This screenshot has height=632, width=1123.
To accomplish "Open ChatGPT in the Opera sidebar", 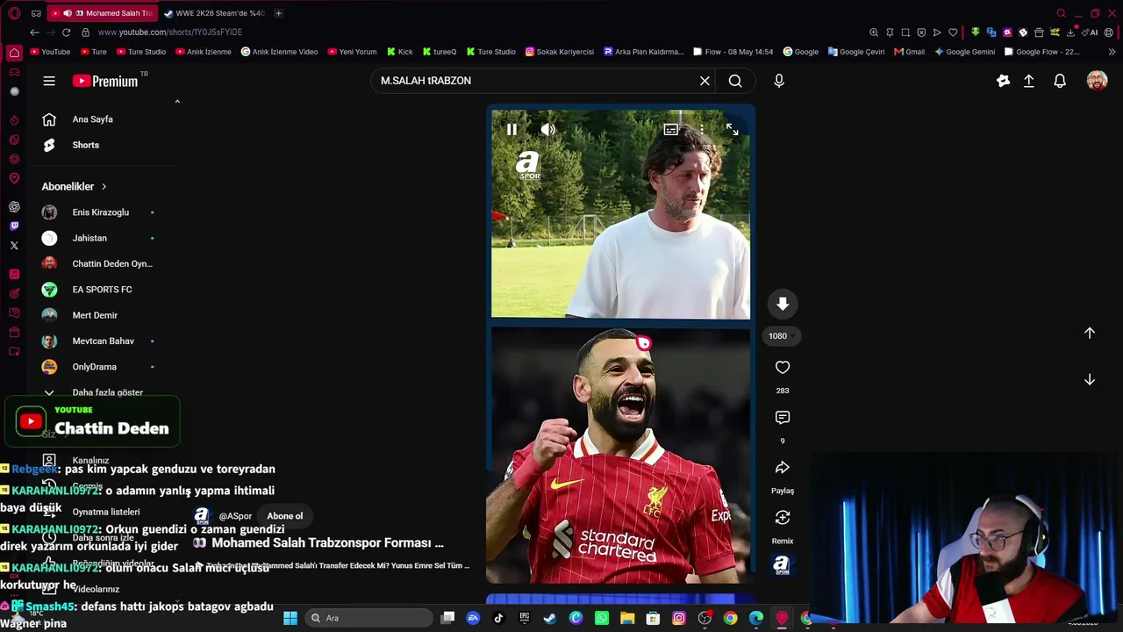I will point(14,207).
